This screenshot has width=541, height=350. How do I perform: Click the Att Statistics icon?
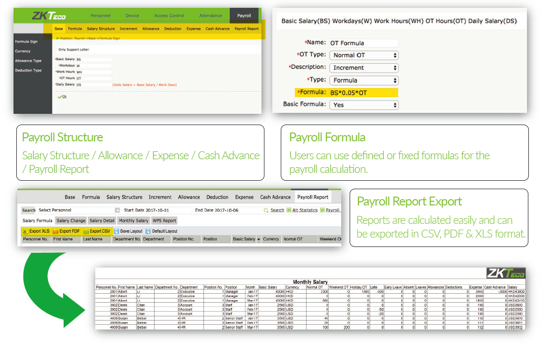289,210
